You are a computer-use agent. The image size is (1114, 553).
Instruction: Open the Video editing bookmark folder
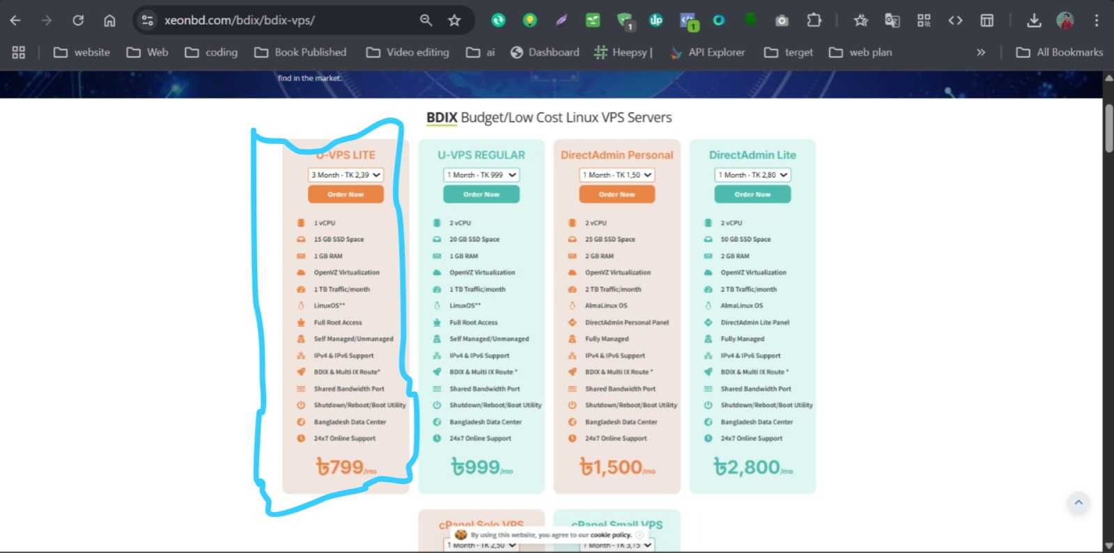[408, 52]
